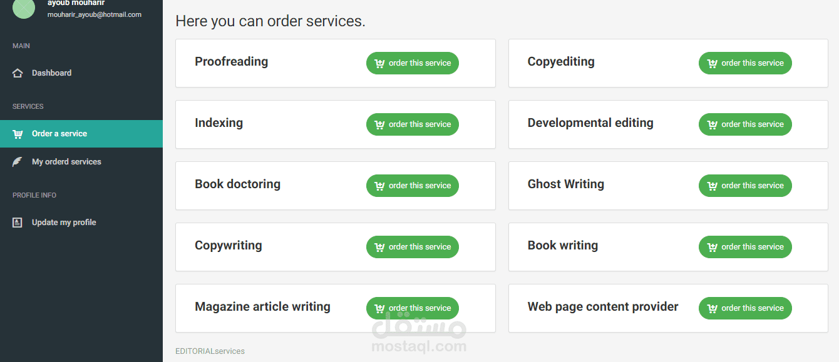The image size is (839, 362).
Task: Click the Copyediting card title
Action: (x=561, y=62)
